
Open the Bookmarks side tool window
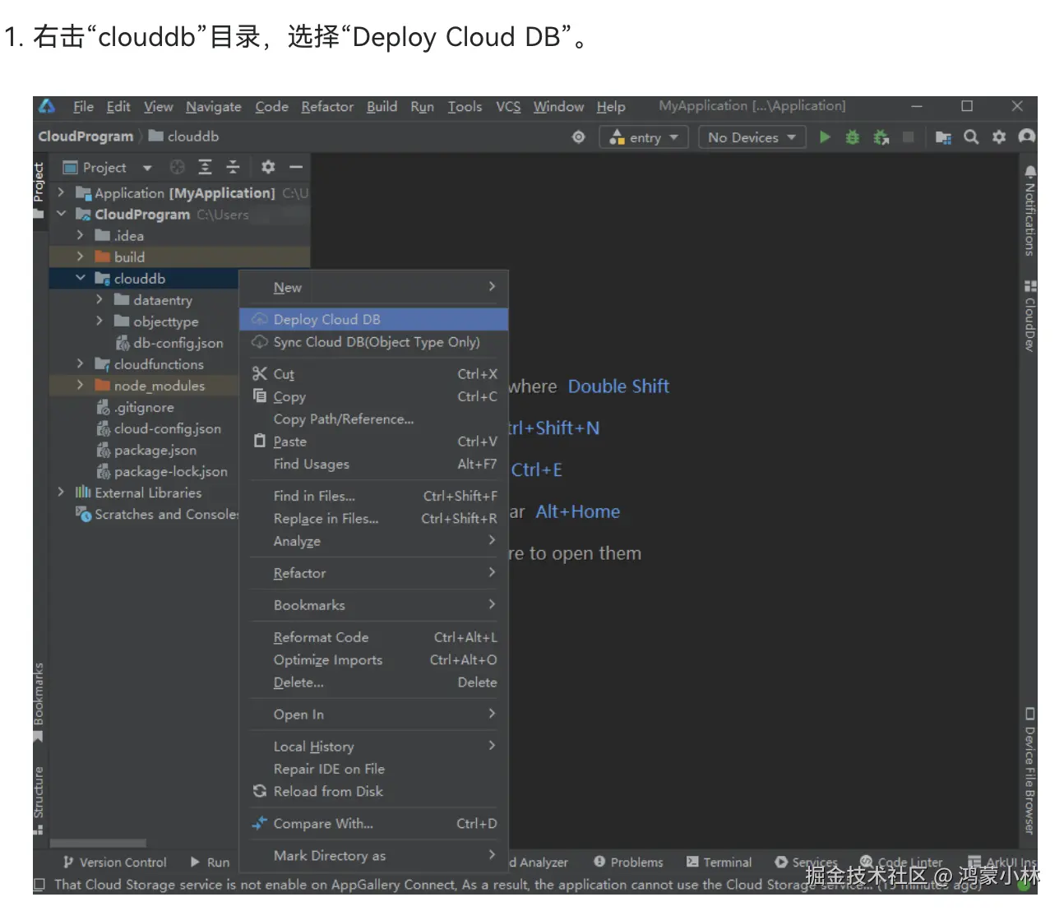click(38, 701)
